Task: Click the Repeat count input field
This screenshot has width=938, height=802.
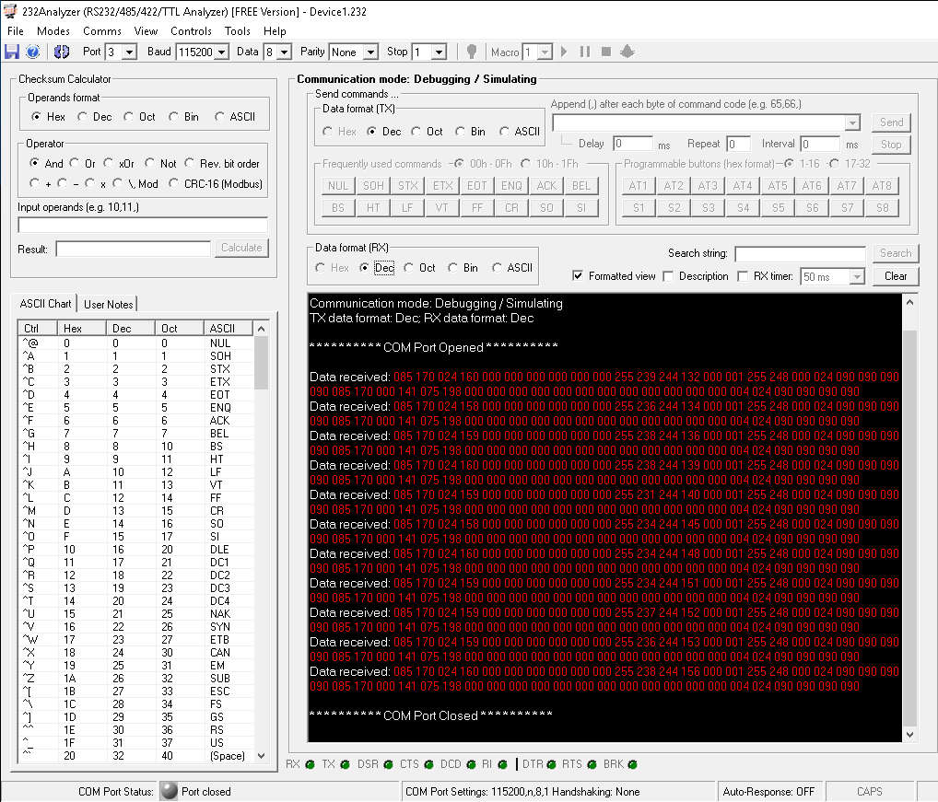Action: 738,144
